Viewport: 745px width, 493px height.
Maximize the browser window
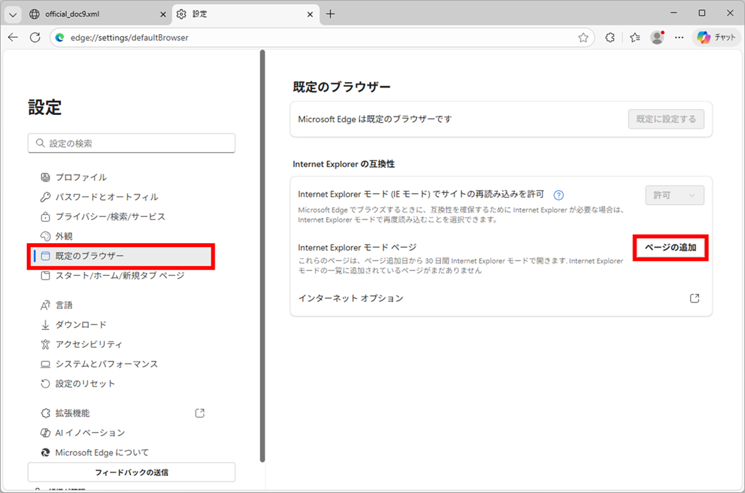tap(702, 13)
